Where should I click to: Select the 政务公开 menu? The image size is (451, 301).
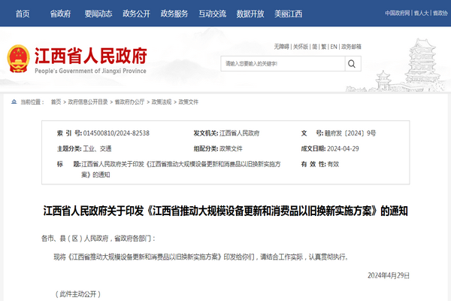136,14
